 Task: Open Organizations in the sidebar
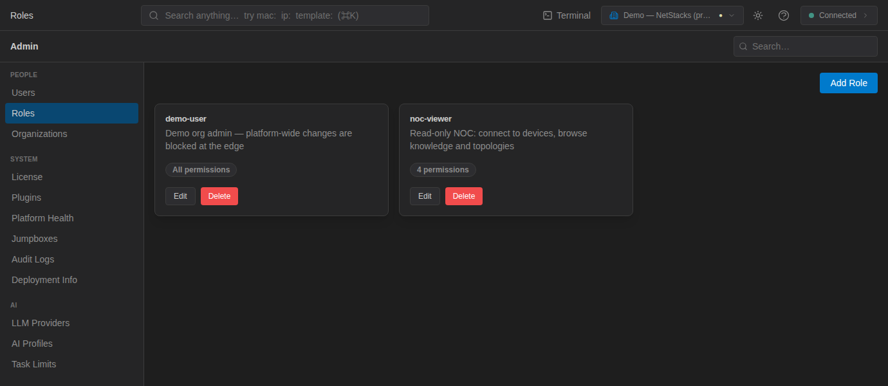point(71,134)
